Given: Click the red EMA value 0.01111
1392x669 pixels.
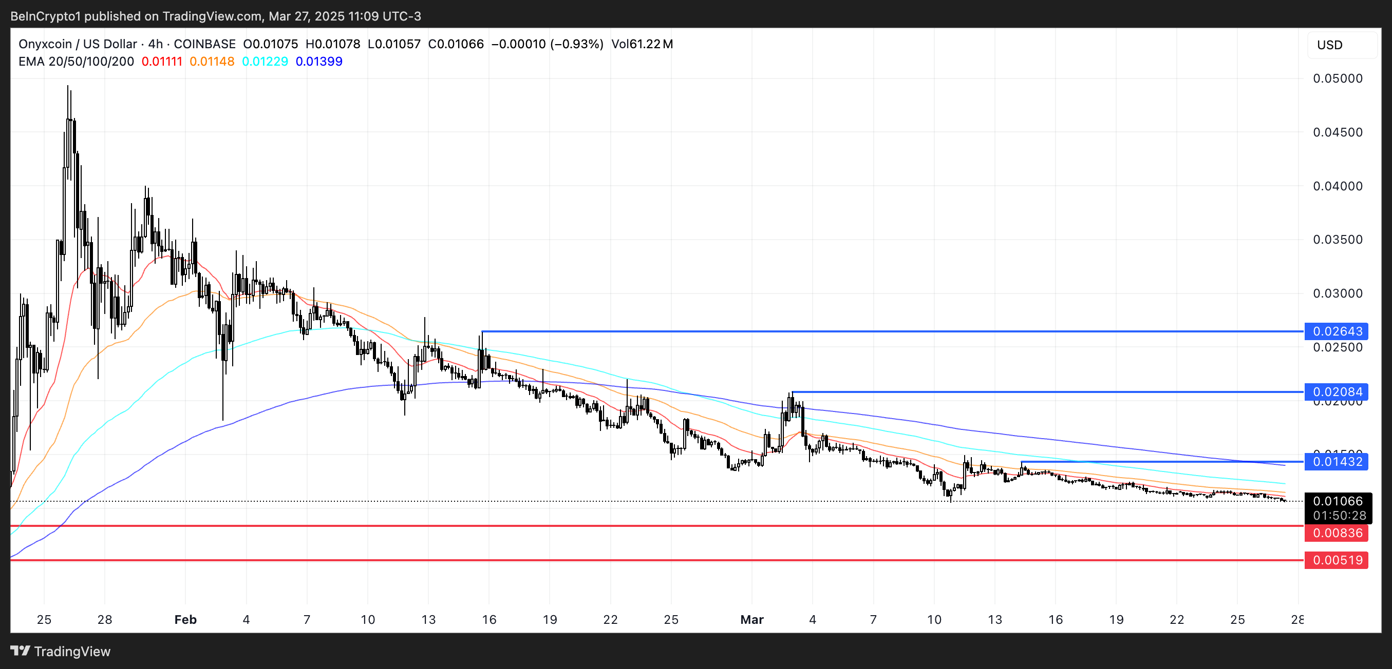Looking at the screenshot, I should pos(162,62).
